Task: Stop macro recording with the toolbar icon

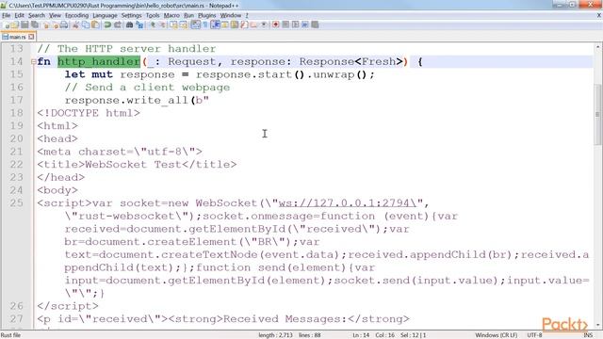Action: 285,25
